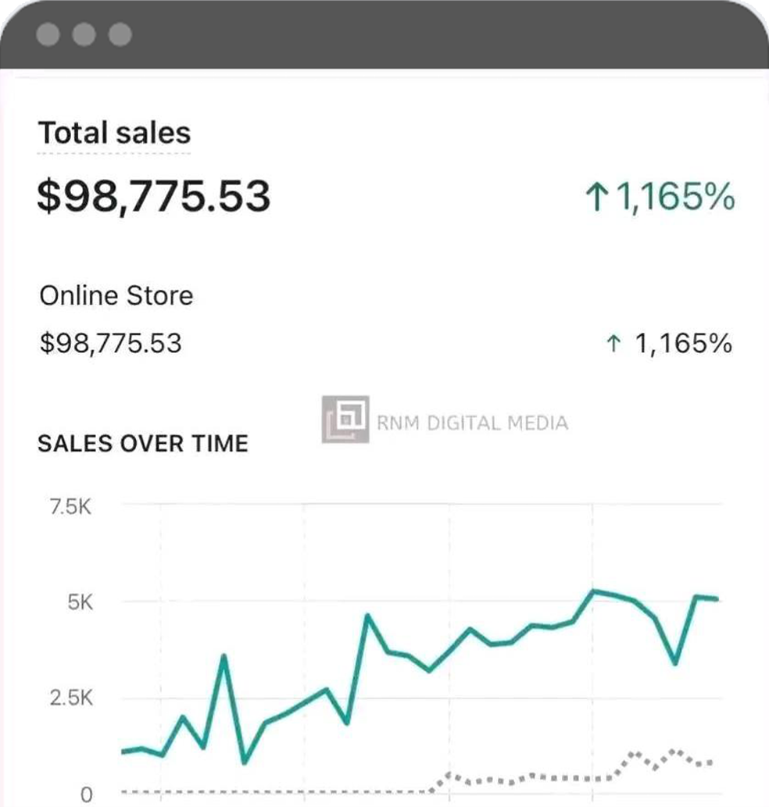Image resolution: width=769 pixels, height=807 pixels.
Task: Open the dotted-underlined Total sales heading
Action: (114, 134)
